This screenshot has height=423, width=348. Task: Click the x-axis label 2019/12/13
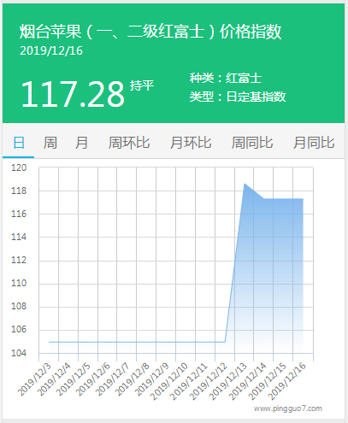[x=228, y=381]
